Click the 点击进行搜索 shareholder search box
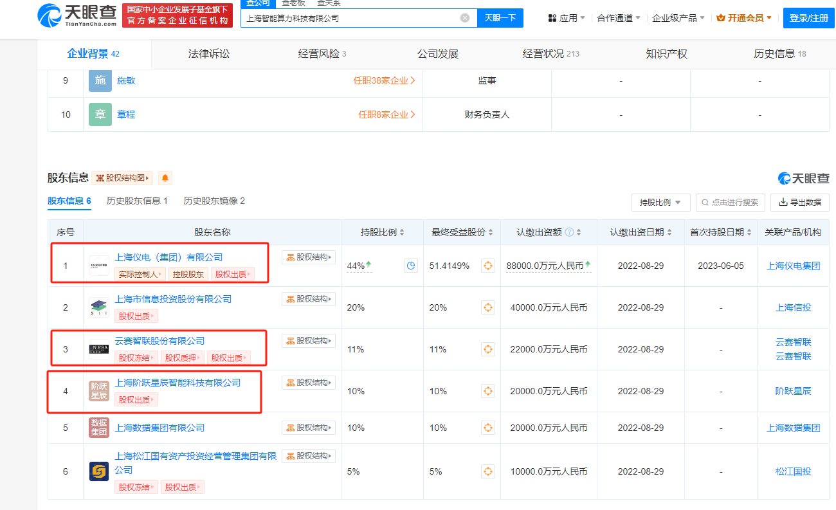 pyautogui.click(x=729, y=202)
